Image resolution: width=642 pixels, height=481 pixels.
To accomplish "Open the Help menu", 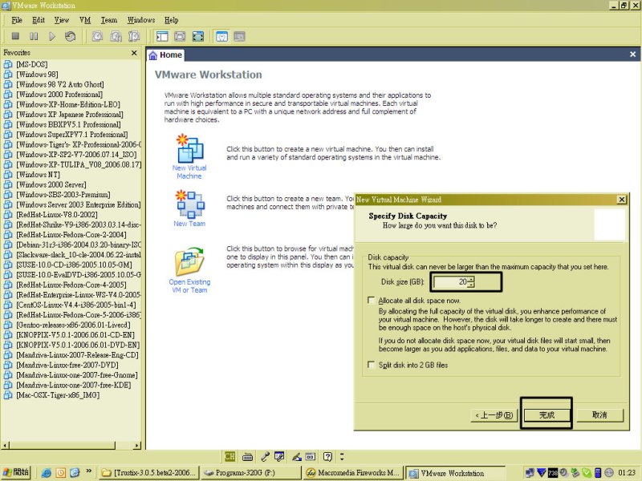I will click(171, 20).
